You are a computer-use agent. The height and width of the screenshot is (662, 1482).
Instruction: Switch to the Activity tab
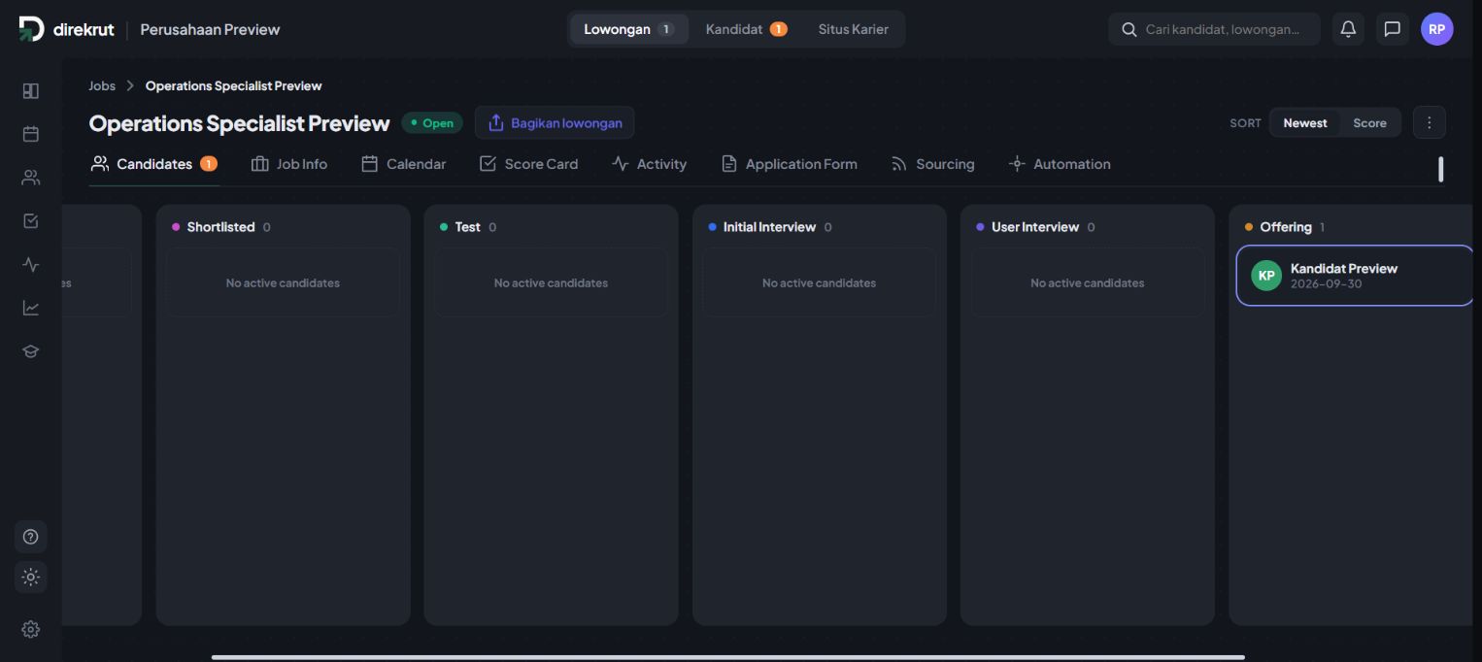650,164
